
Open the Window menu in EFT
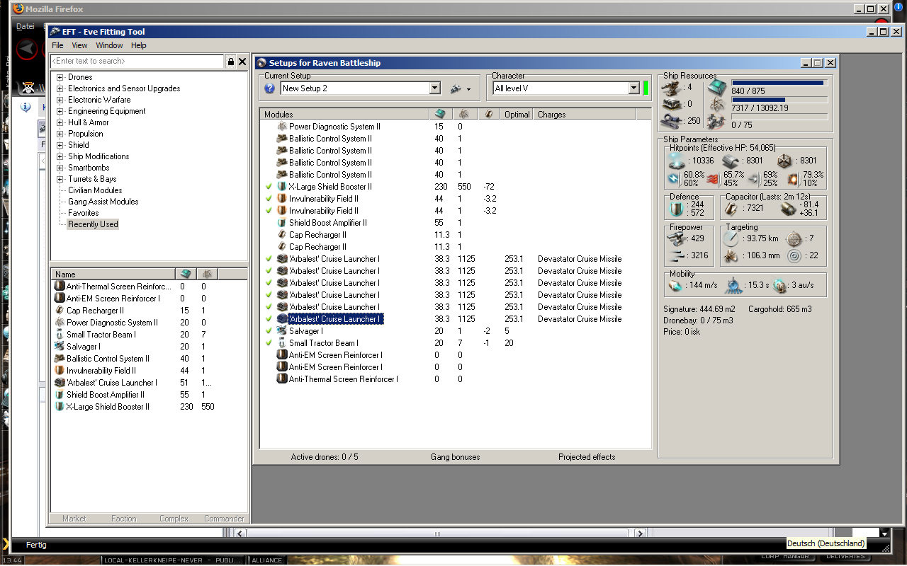(109, 45)
